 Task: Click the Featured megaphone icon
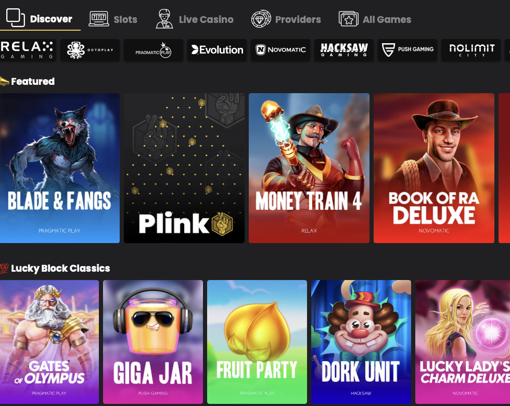(4, 81)
